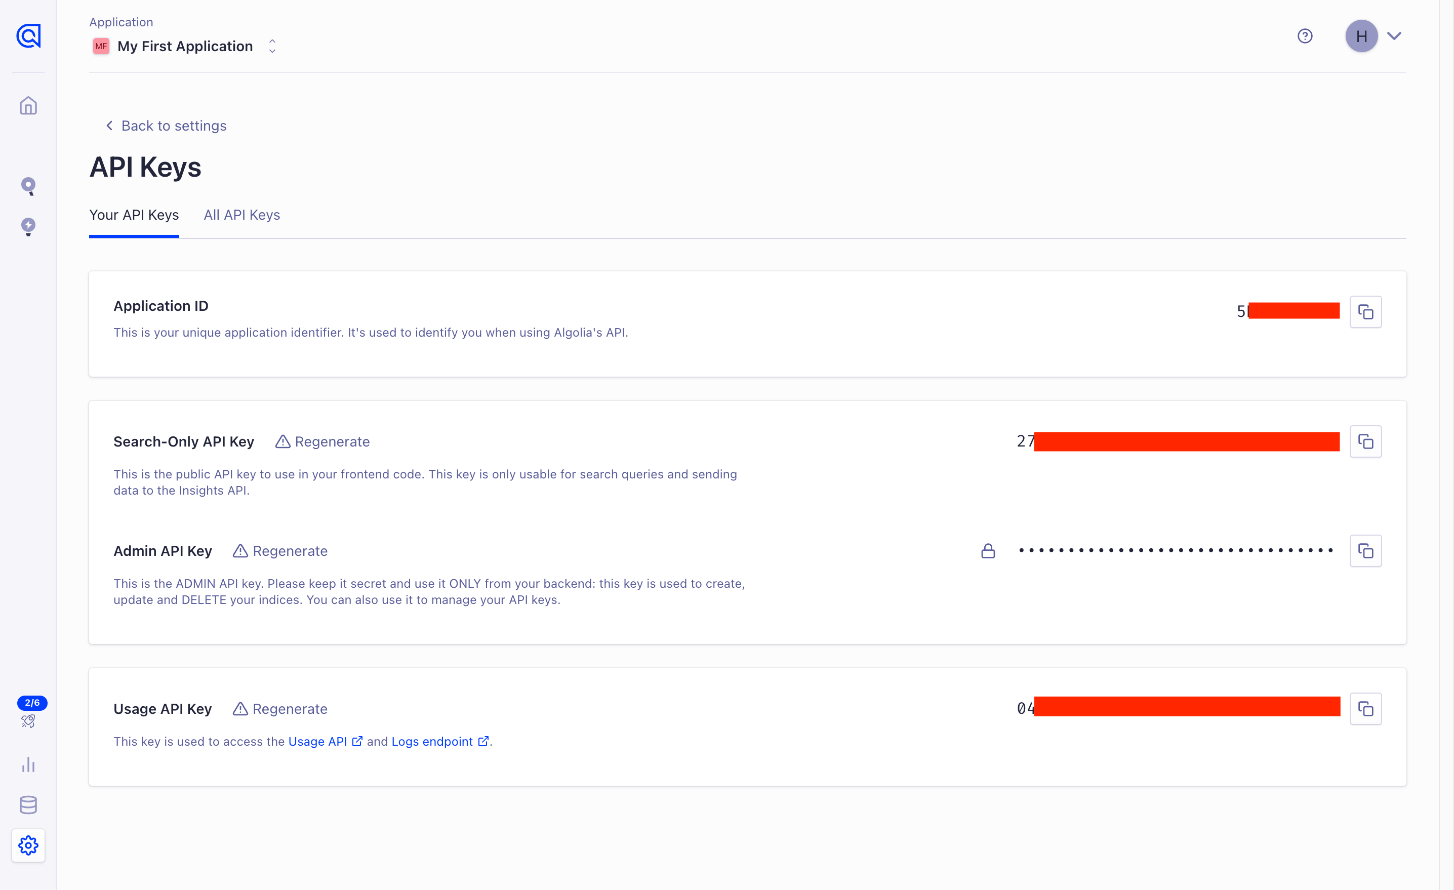1454x890 pixels.
Task: Open the Home dashboard icon
Action: (28, 106)
